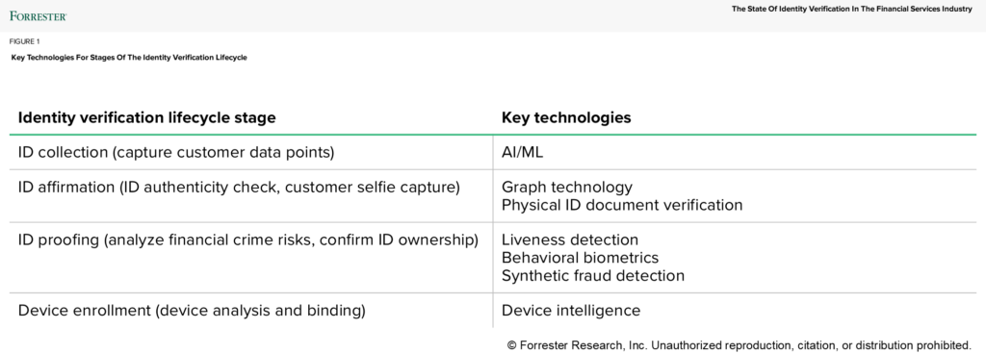
Task: Click Graph technology entry
Action: 566,187
